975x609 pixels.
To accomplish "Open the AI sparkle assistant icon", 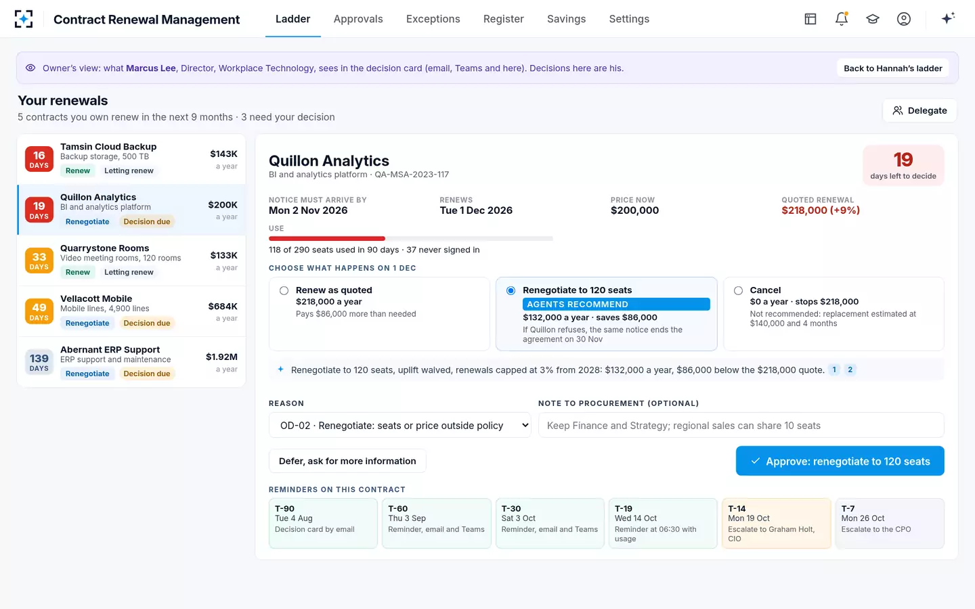I will (948, 18).
